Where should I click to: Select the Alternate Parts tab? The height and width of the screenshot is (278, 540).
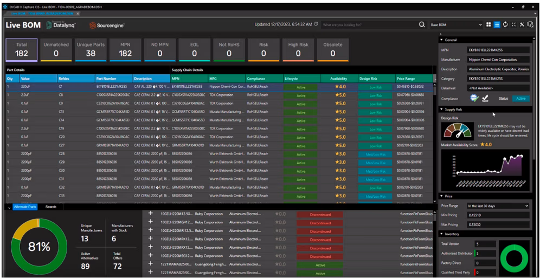tap(25, 207)
